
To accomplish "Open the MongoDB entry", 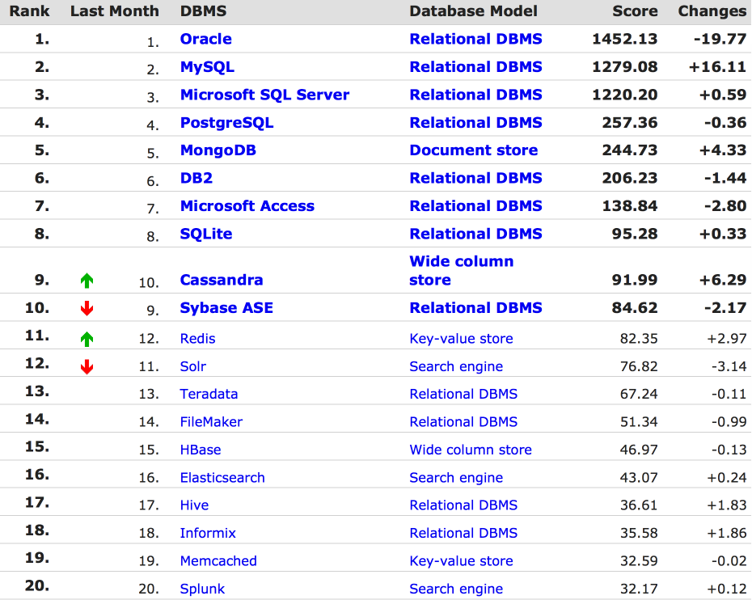I will (218, 150).
